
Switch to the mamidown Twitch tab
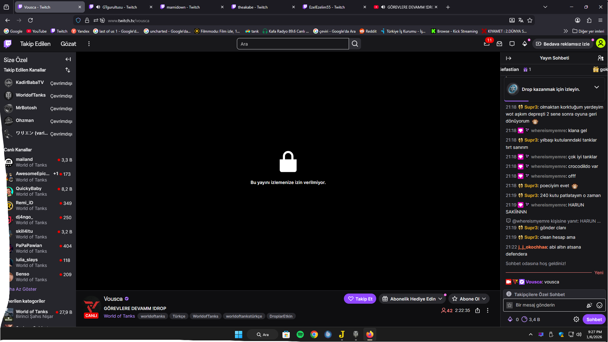tap(192, 7)
